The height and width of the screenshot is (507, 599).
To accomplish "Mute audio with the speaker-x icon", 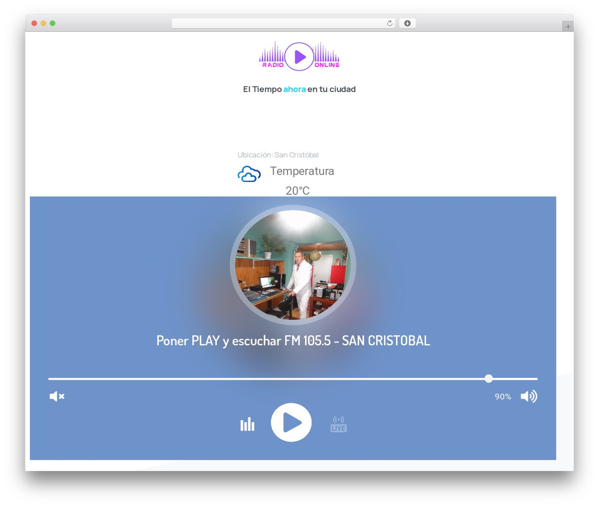I will [57, 397].
